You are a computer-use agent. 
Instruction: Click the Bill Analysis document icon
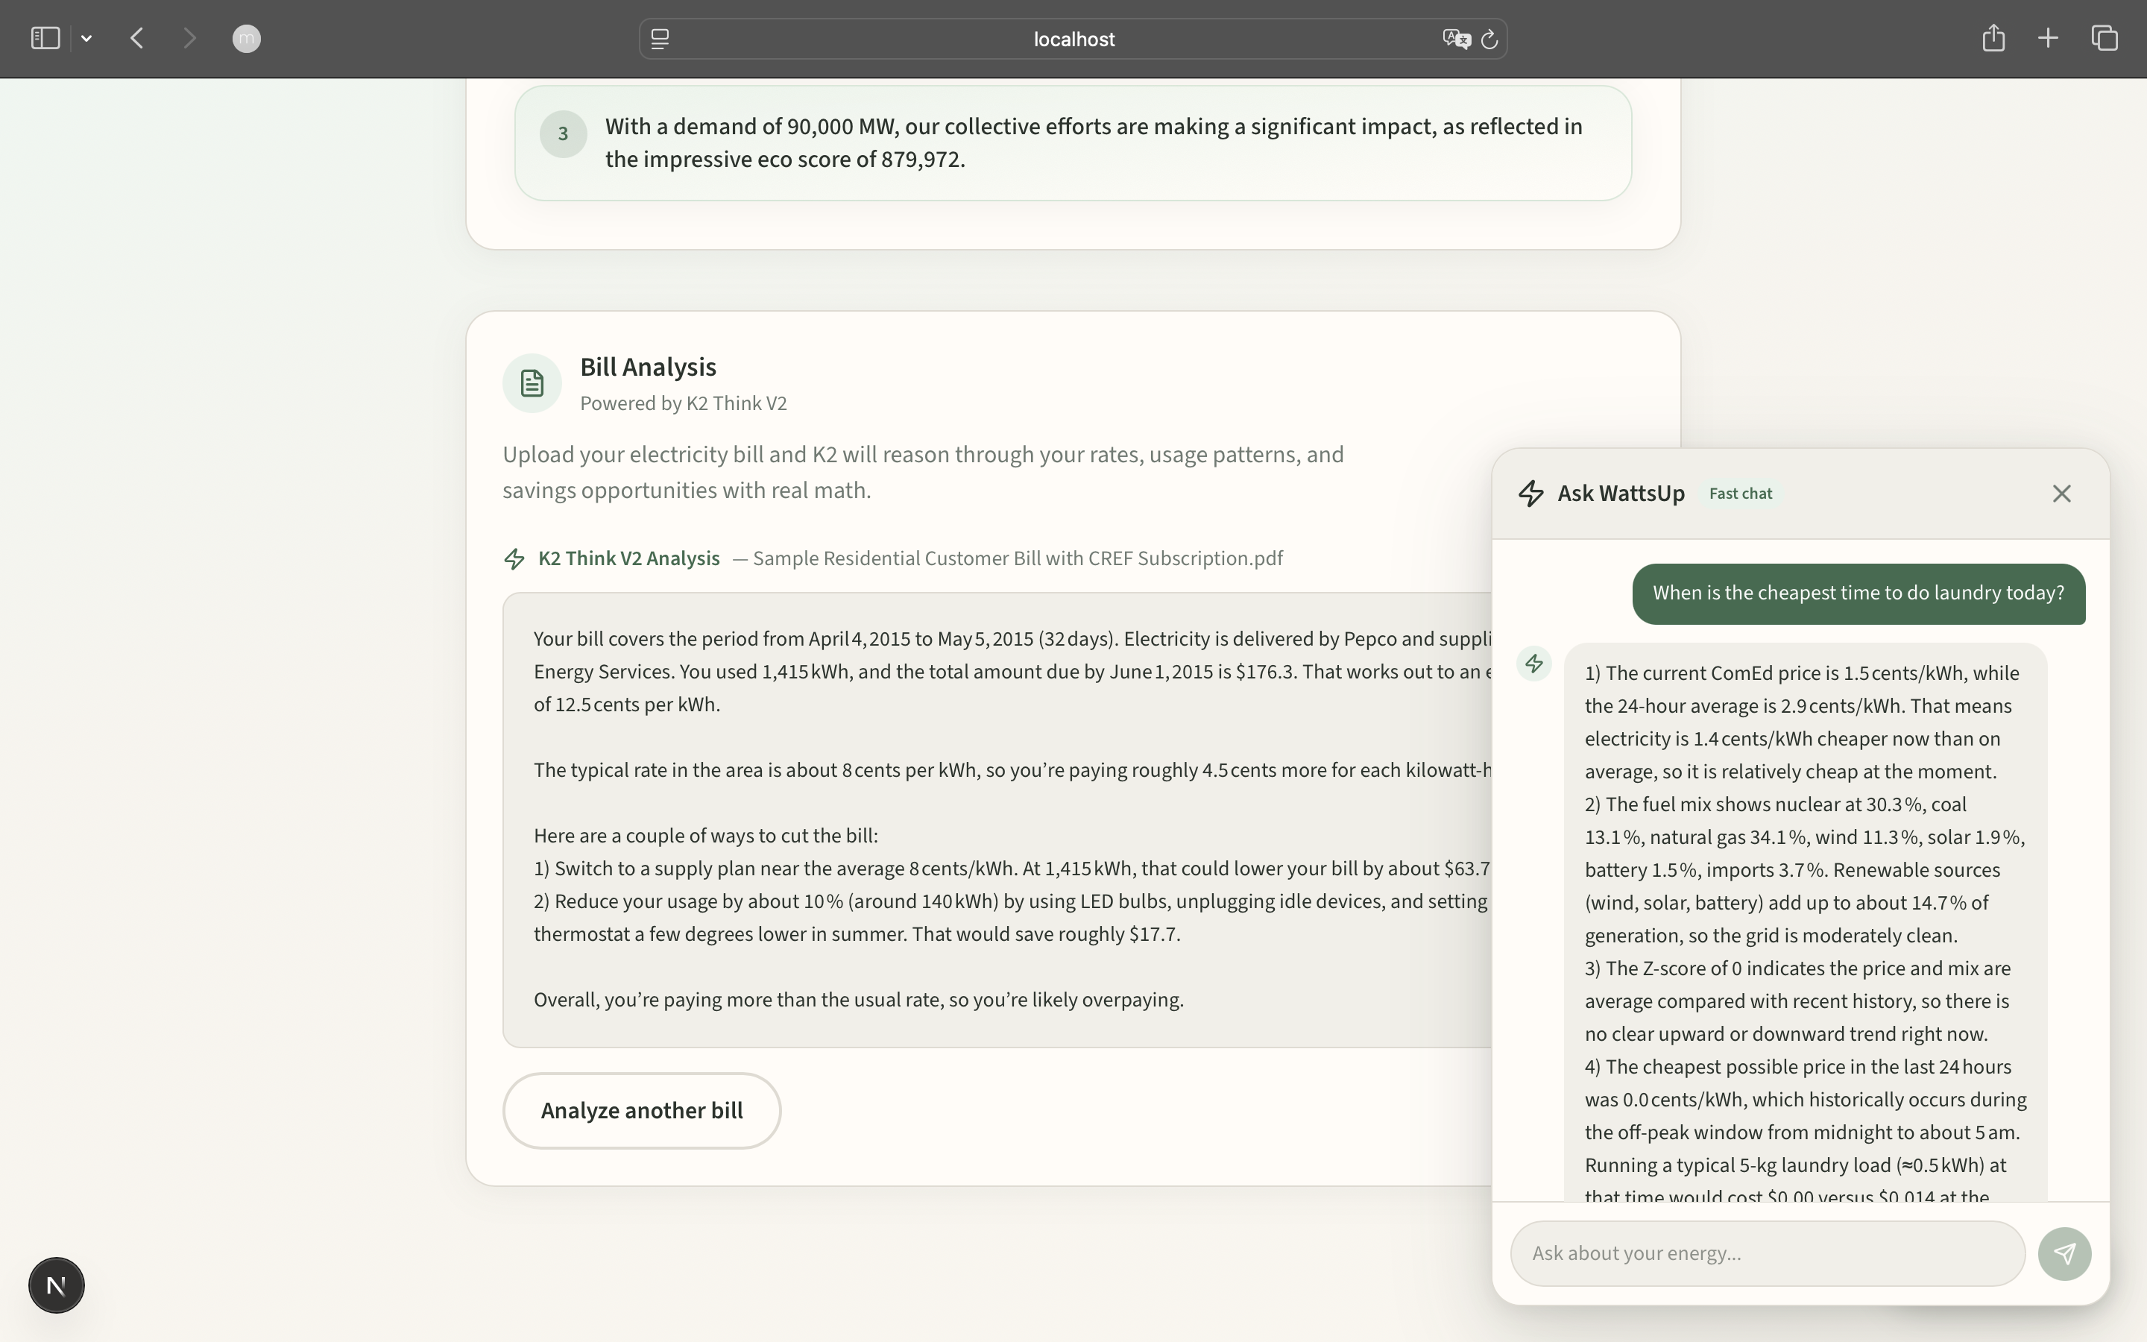(532, 383)
